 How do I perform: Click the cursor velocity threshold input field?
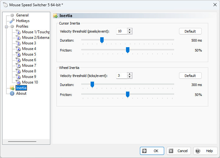(x=122, y=31)
